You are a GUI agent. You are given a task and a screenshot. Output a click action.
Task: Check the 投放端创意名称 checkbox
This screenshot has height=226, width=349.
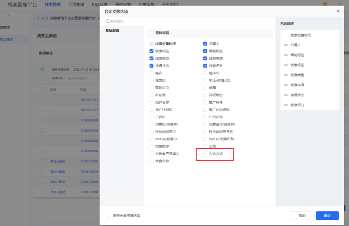(205, 132)
